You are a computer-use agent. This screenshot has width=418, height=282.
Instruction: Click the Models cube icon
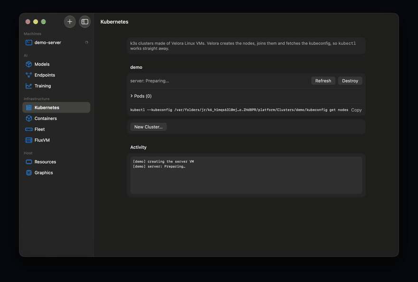[29, 64]
